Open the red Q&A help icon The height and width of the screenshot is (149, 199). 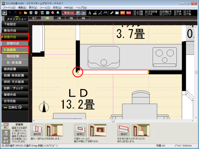point(128,13)
